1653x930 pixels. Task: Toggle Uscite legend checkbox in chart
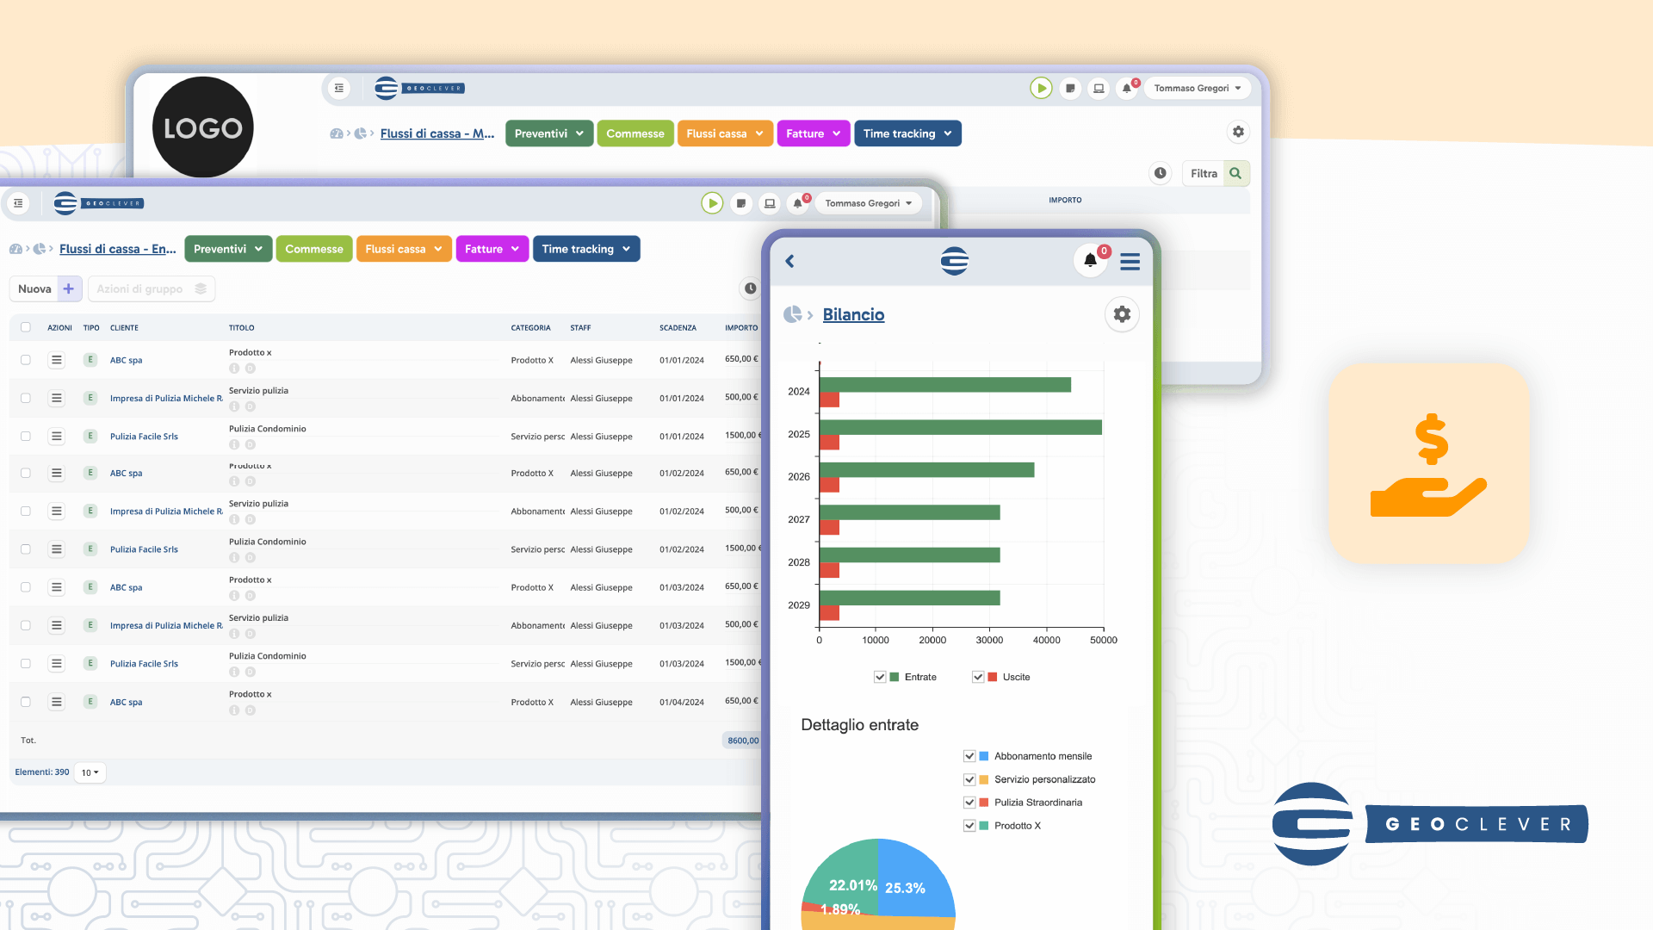978,677
